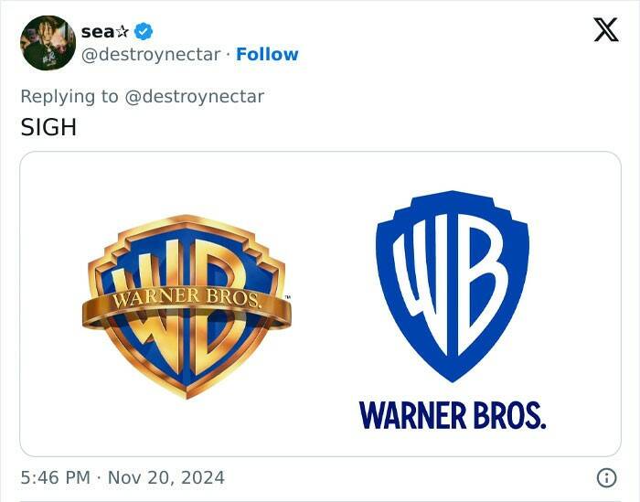Open the display name sea profile
Screen dimensions: 640x502
(97, 31)
